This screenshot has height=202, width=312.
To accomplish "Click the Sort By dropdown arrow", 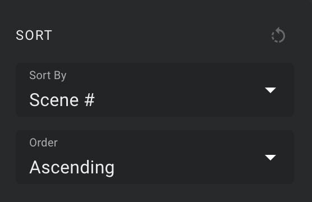I will click(x=270, y=90).
